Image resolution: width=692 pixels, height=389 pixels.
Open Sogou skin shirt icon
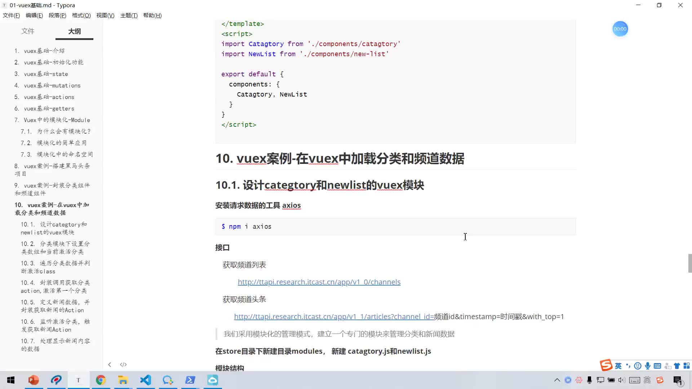[677, 366]
